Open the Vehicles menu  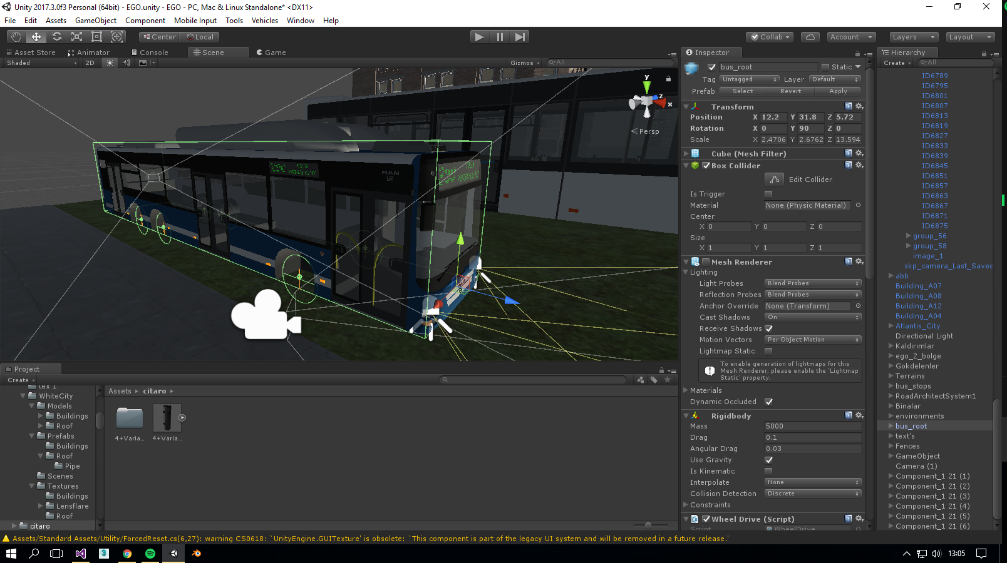click(265, 21)
